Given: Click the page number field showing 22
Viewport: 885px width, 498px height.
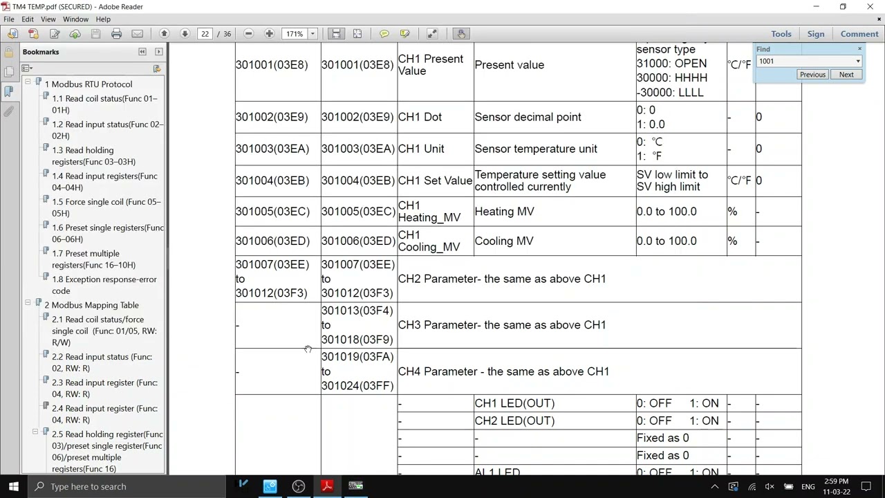Looking at the screenshot, I should pyautogui.click(x=205, y=33).
